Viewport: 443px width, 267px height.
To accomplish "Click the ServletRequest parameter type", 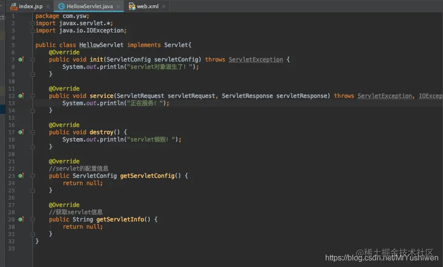I will click(140, 96).
